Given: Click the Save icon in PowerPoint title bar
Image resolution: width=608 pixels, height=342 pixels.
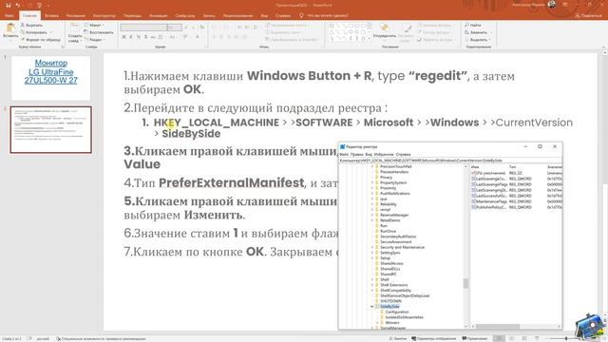Looking at the screenshot, I should coord(9,5).
